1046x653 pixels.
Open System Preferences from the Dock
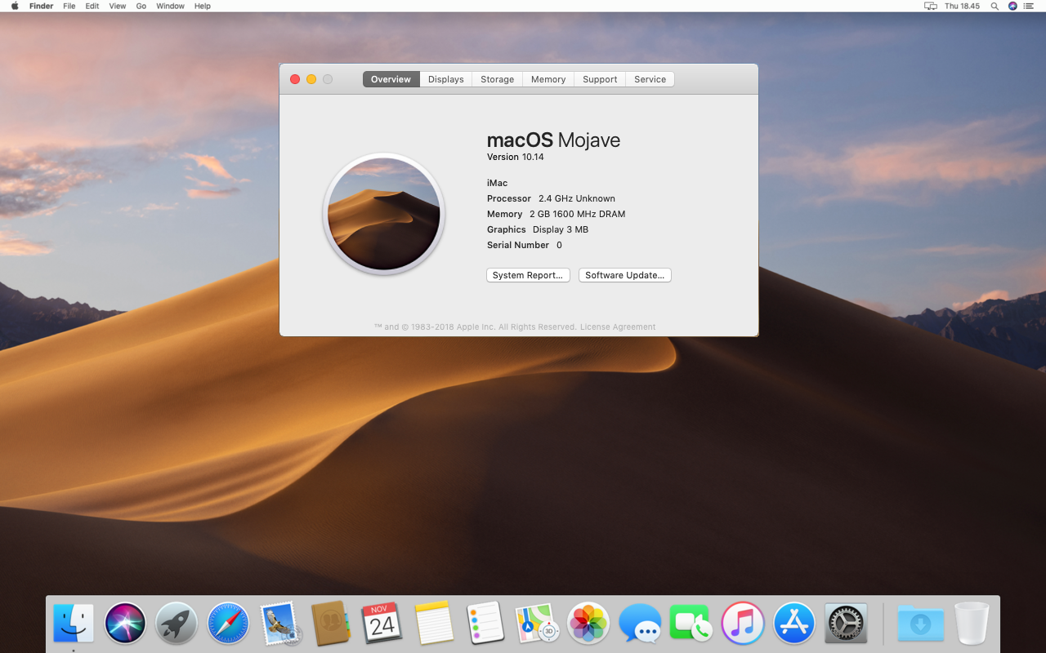[845, 623]
